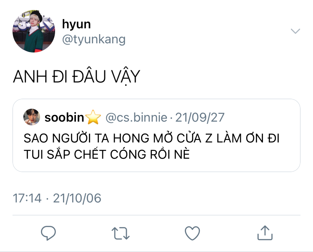Viewport: 313px width, 252px height.
Task: Retweet this tweet using the arrows icon
Action: pos(121,233)
